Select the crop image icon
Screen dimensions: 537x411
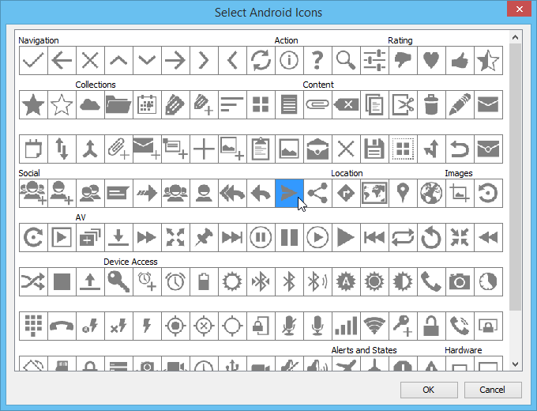pyautogui.click(x=460, y=193)
